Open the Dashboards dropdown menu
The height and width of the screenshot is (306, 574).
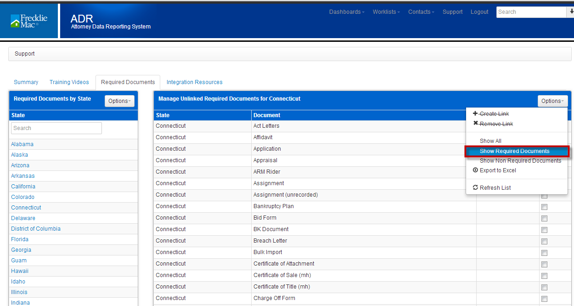click(347, 12)
